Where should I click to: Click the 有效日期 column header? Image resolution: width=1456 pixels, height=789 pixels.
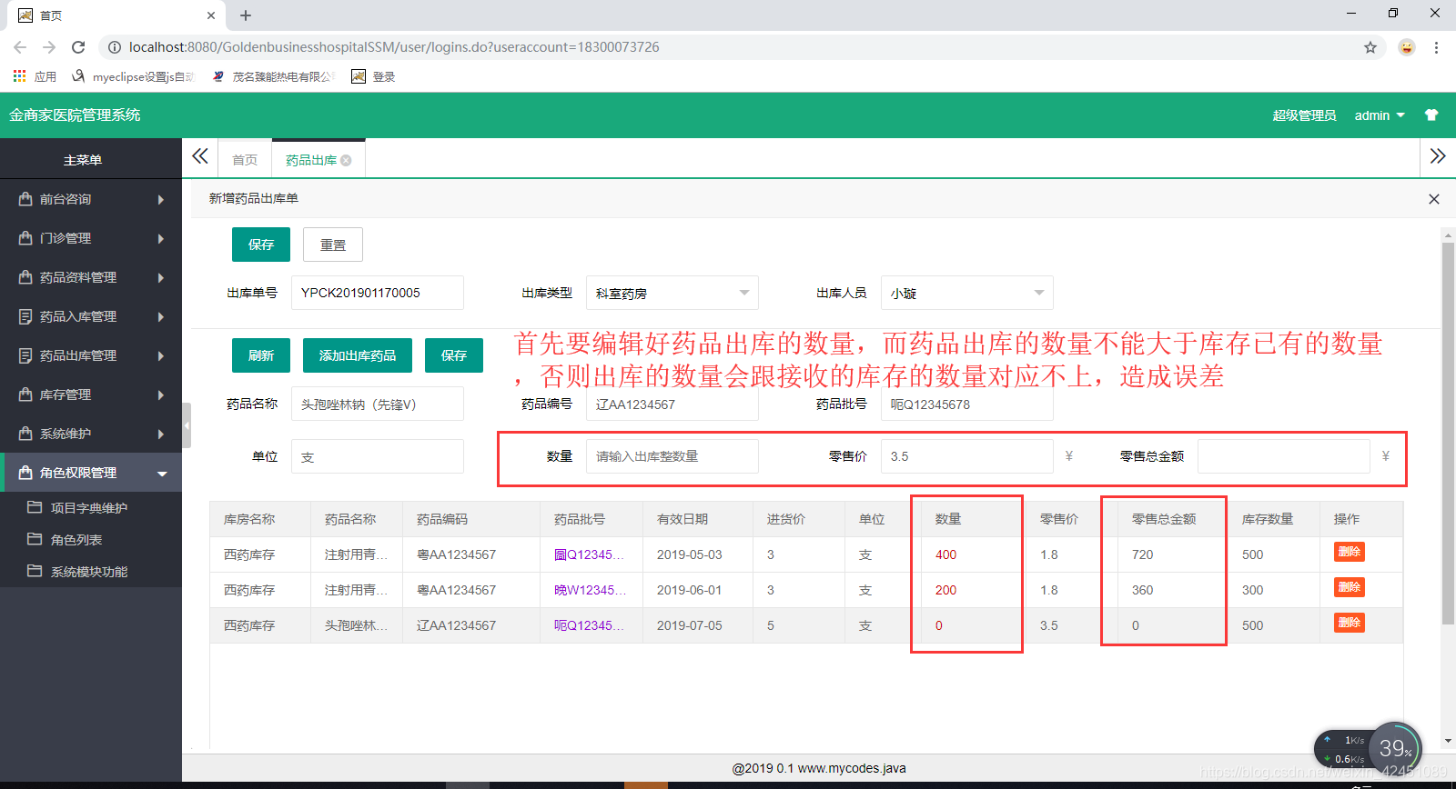click(682, 519)
